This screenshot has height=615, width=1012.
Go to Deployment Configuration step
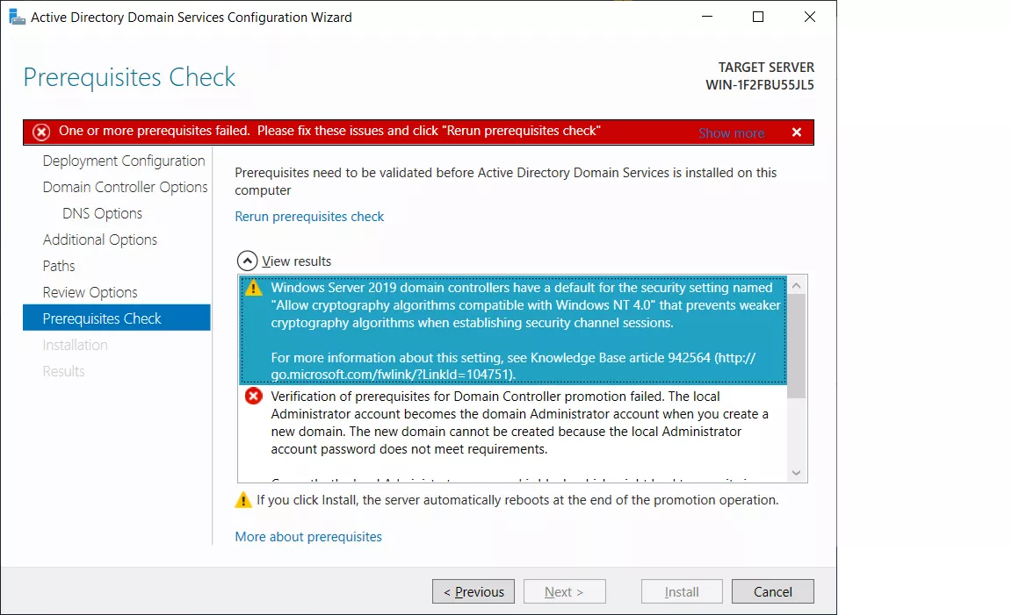[124, 161]
